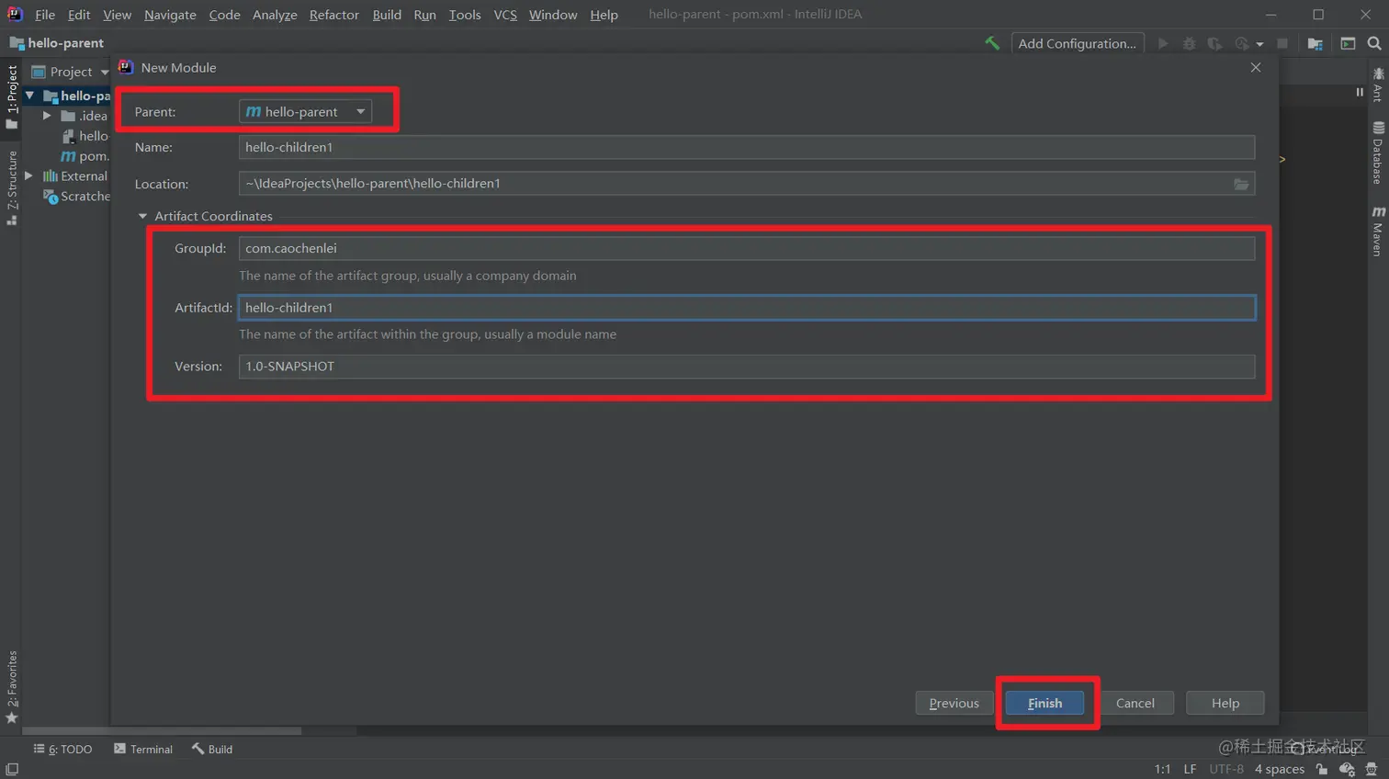Screen dimensions: 1389x779
Task: Click the Search Everywhere magnifier icon
Action: (x=1374, y=43)
